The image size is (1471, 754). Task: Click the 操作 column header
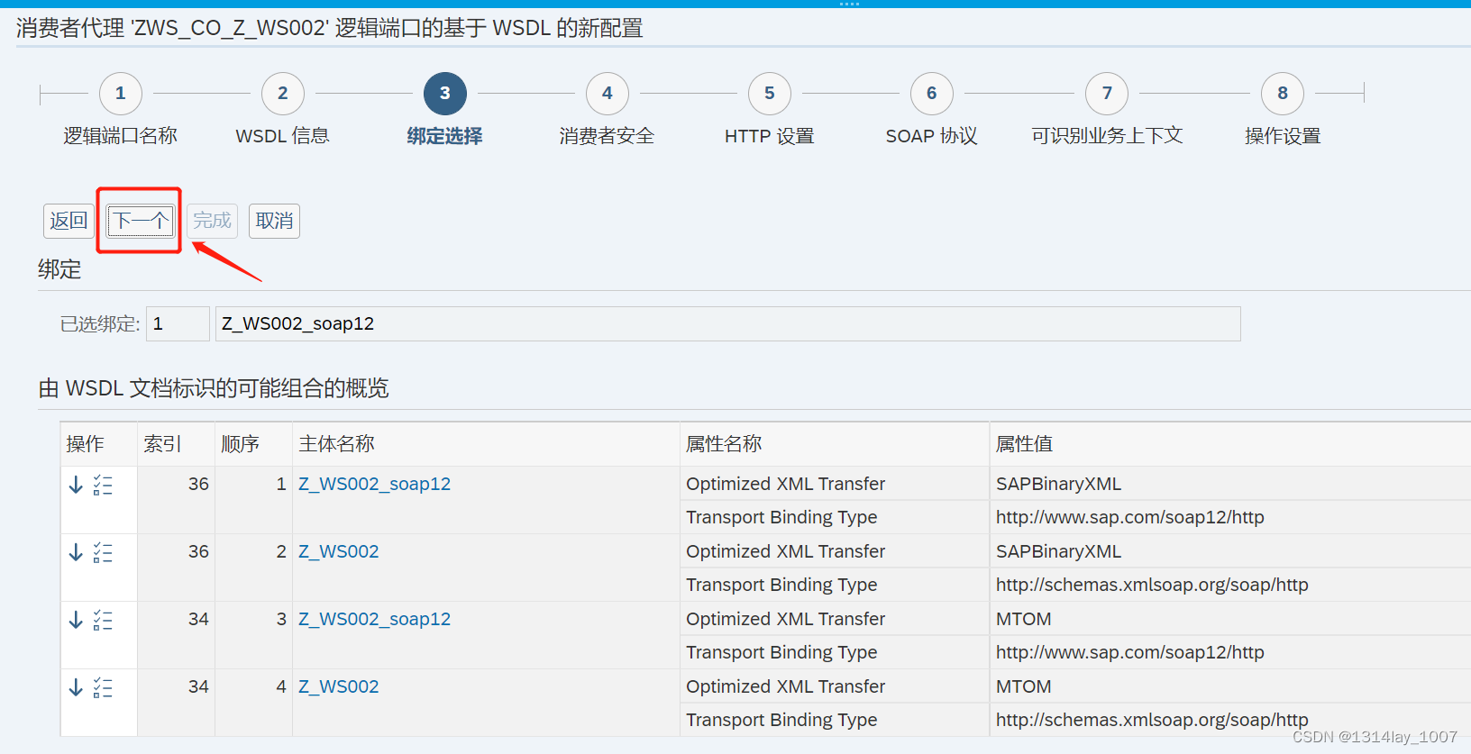tap(99, 444)
